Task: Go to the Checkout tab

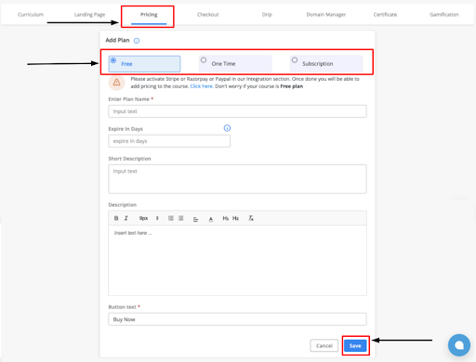Action: pos(207,15)
